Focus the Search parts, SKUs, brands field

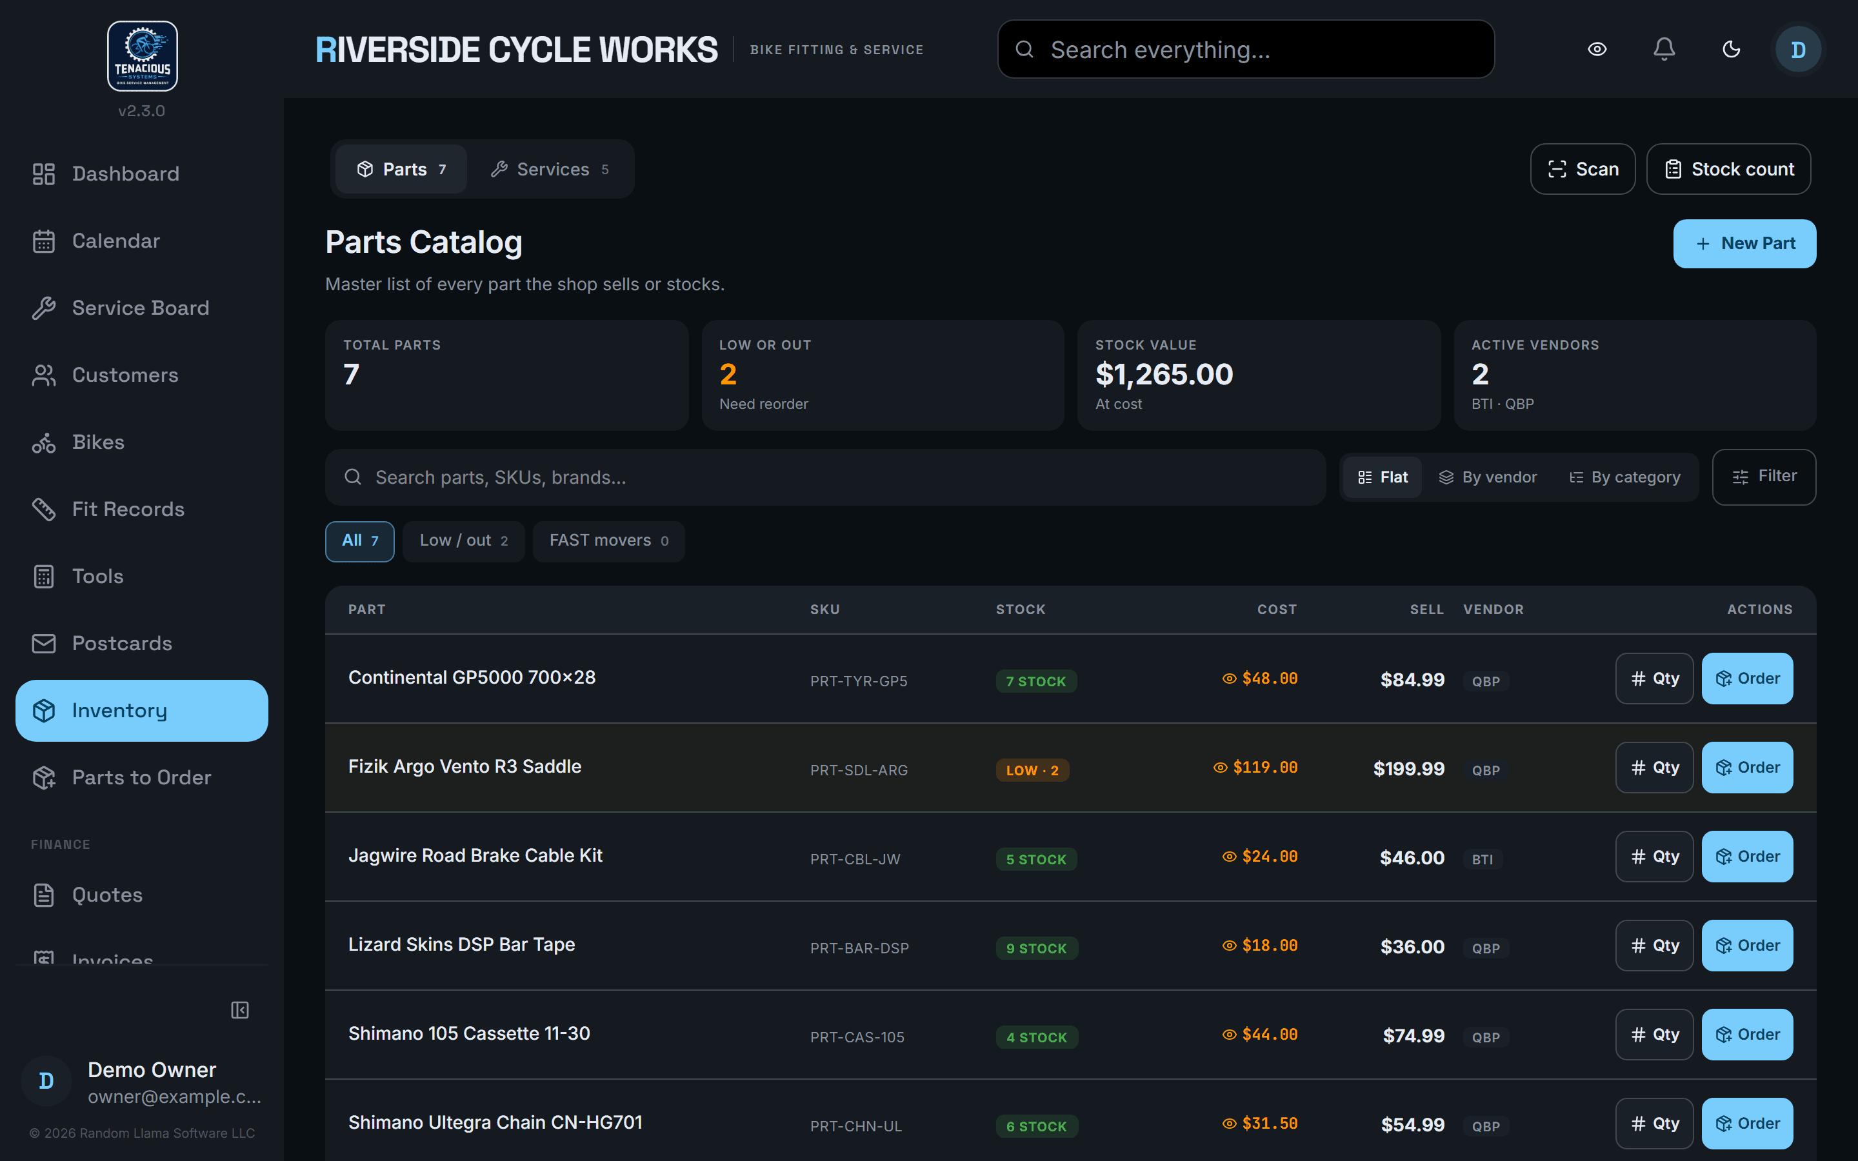point(825,477)
